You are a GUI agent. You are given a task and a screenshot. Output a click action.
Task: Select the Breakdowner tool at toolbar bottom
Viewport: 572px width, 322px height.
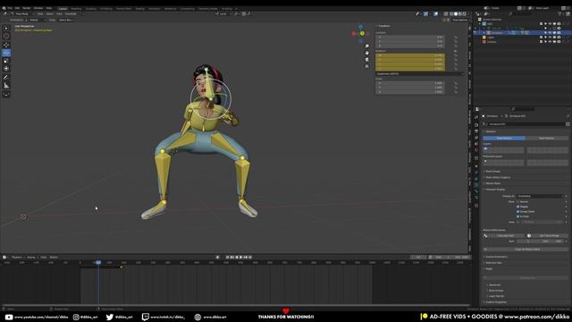(6, 95)
